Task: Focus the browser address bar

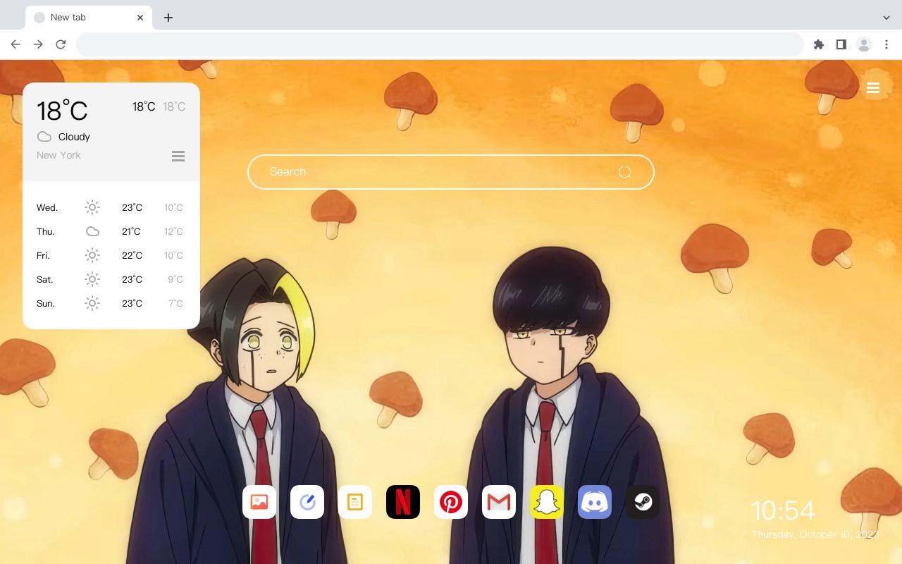Action: pyautogui.click(x=440, y=44)
